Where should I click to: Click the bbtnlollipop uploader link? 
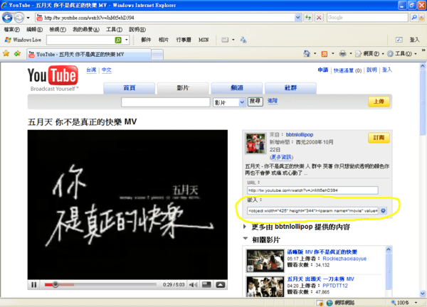[x=300, y=134]
